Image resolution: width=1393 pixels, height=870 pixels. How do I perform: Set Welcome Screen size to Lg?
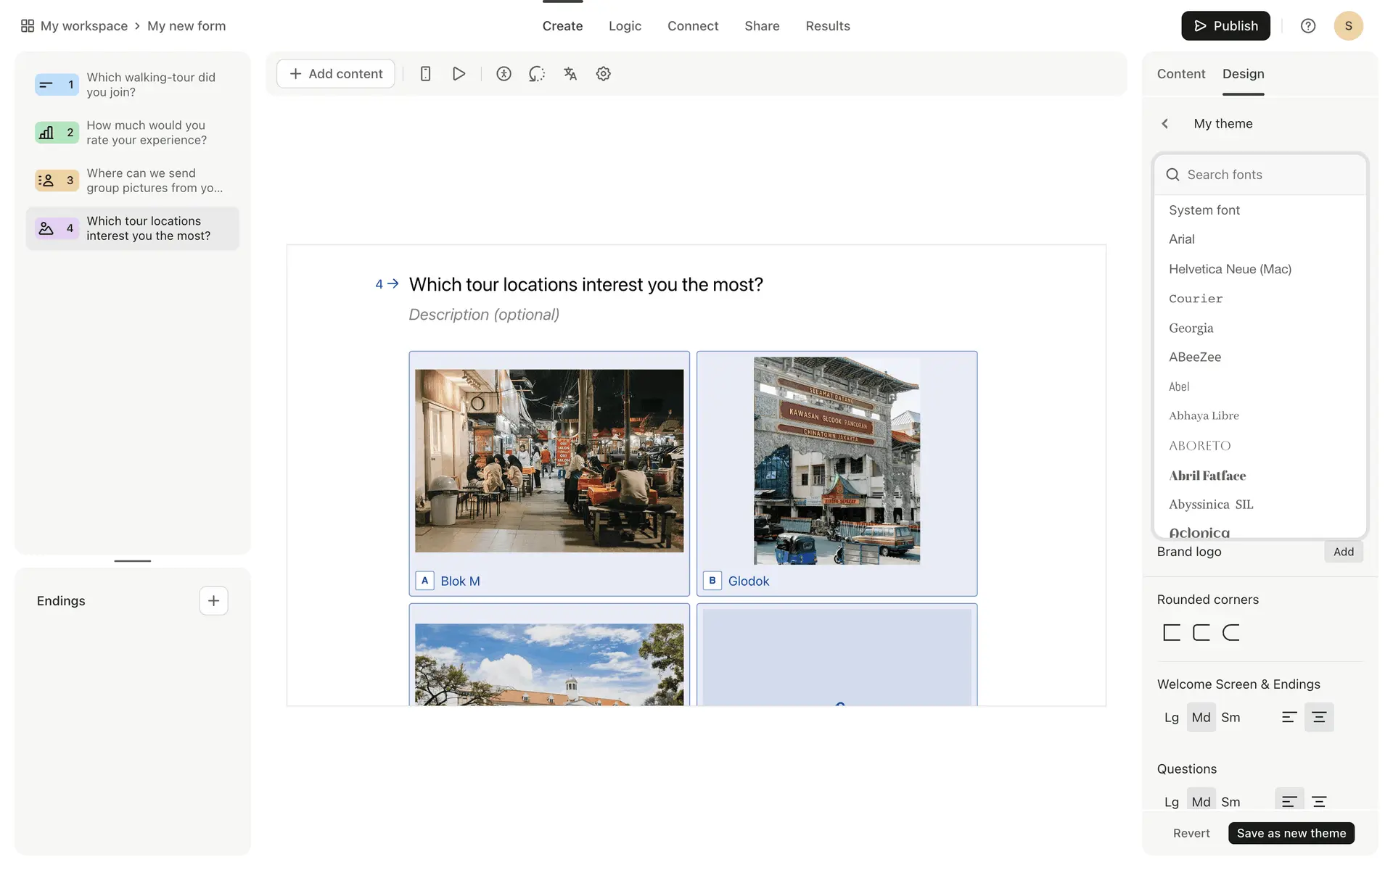(1171, 717)
